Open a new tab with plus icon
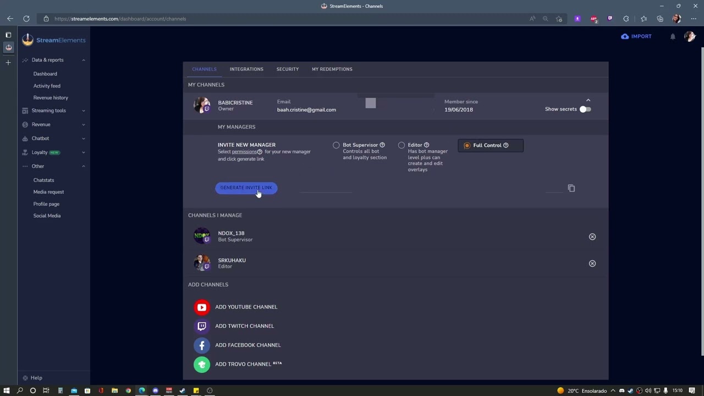The width and height of the screenshot is (704, 396). point(8,62)
